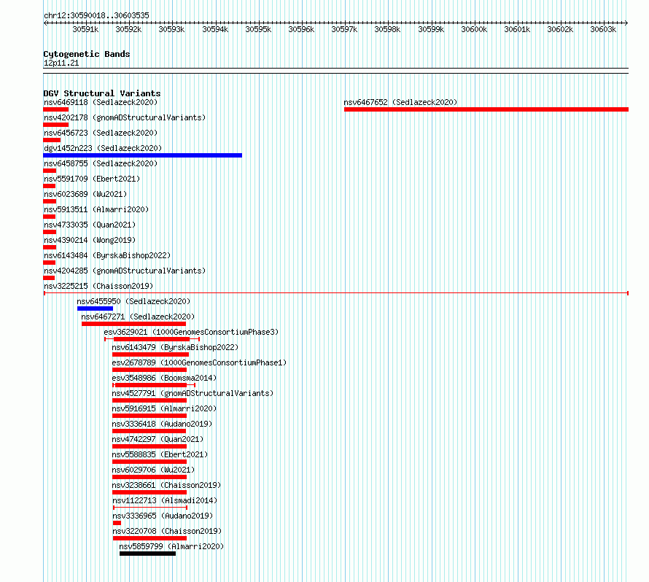
Task: Click the Cytogenetic Bands track title
Action: click(x=87, y=54)
